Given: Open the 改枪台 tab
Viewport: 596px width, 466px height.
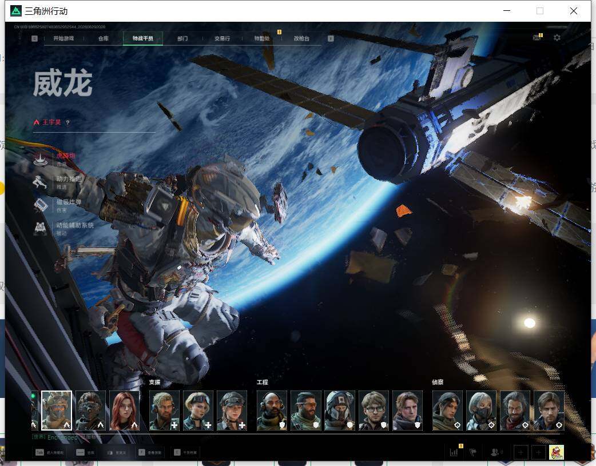Looking at the screenshot, I should point(301,38).
